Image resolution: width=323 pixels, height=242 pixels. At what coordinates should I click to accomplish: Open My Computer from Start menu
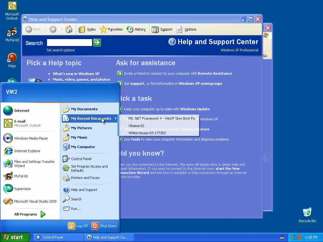click(90, 147)
